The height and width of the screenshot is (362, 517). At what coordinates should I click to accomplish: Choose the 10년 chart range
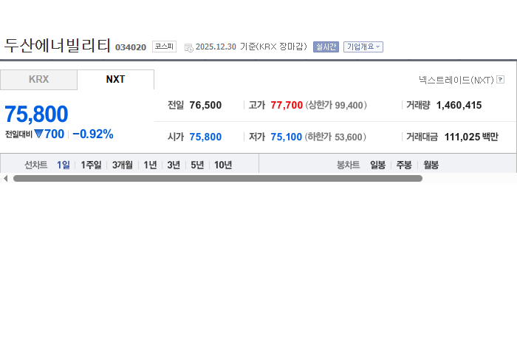point(223,165)
